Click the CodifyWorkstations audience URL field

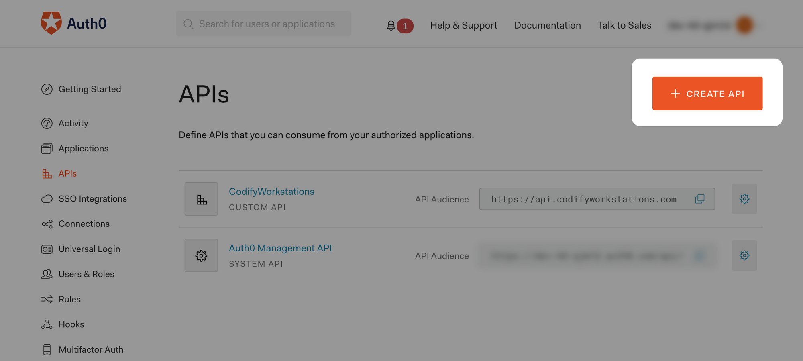tap(597, 199)
